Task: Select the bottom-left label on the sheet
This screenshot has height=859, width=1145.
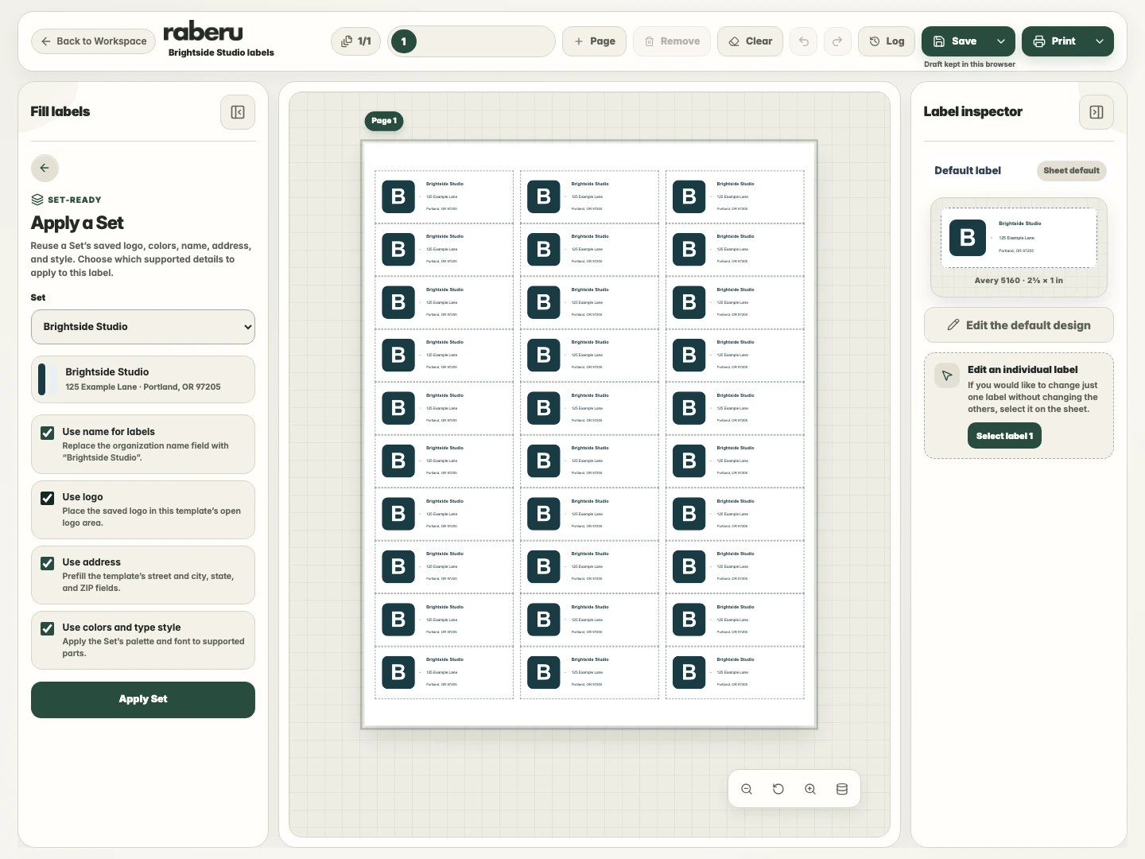Action: tap(444, 672)
